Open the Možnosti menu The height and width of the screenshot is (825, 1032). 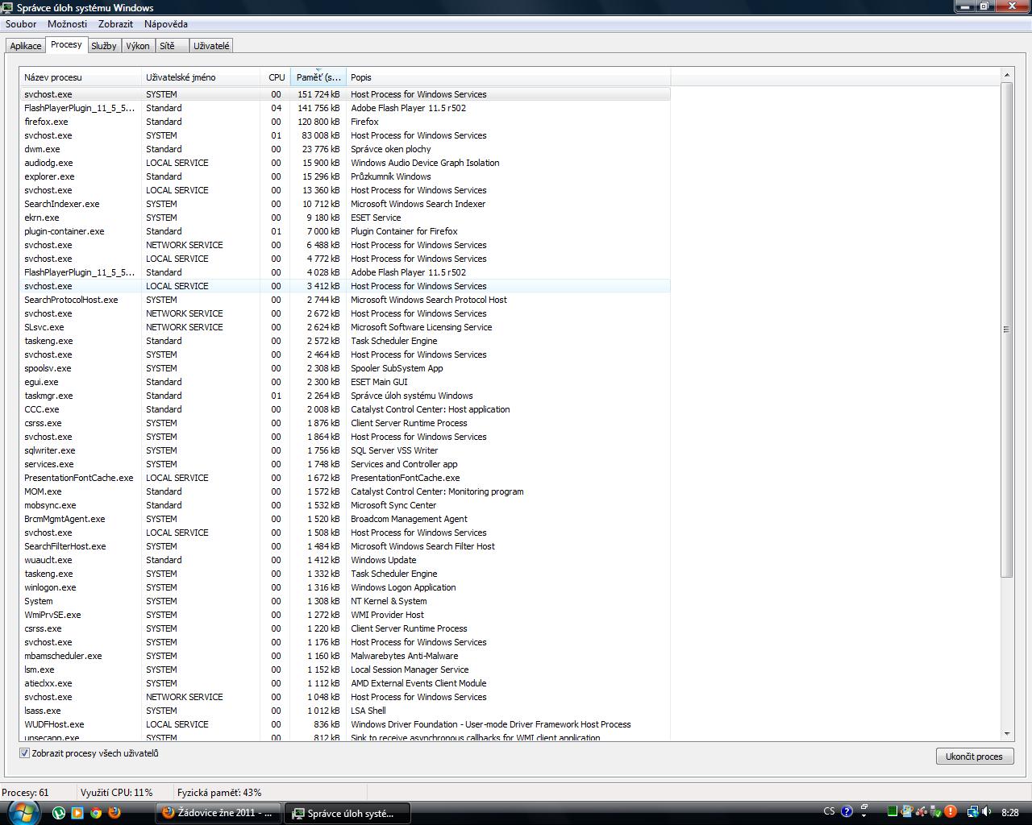67,24
